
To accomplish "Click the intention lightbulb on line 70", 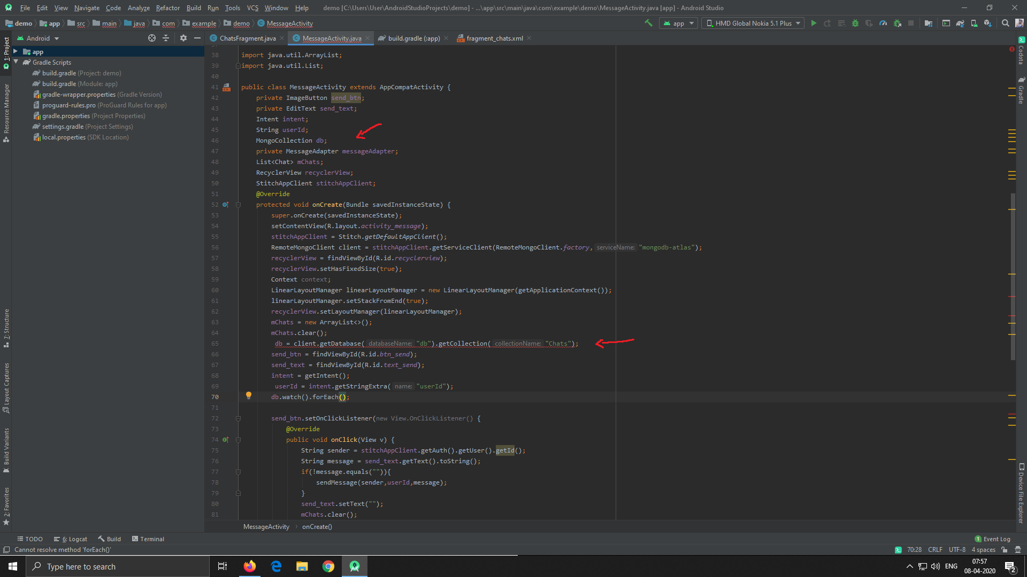I will click(248, 395).
